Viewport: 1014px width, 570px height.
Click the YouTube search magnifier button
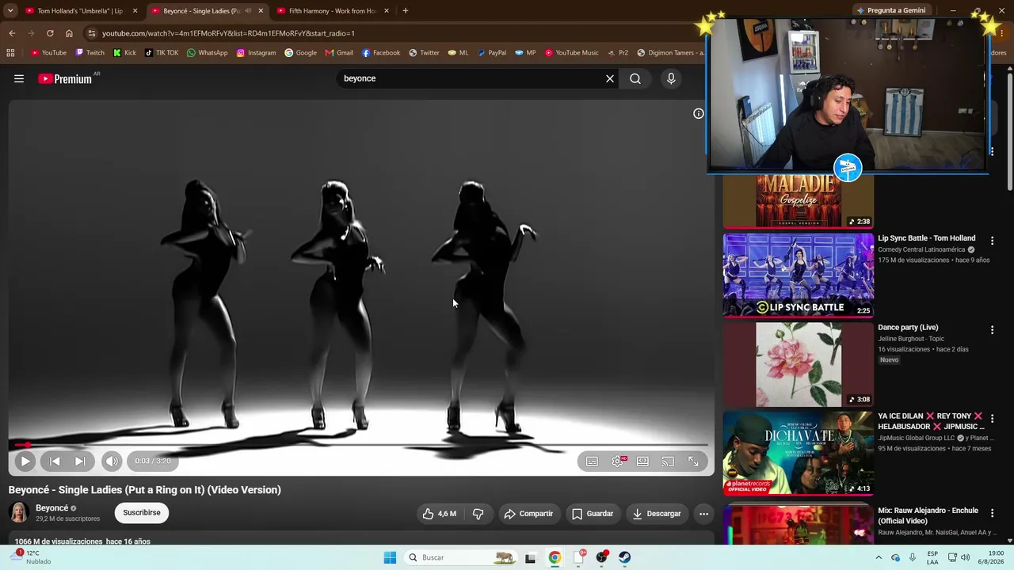(635, 78)
